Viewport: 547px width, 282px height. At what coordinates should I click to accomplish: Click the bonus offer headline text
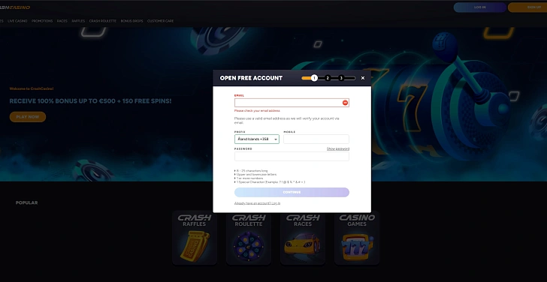[x=90, y=101]
